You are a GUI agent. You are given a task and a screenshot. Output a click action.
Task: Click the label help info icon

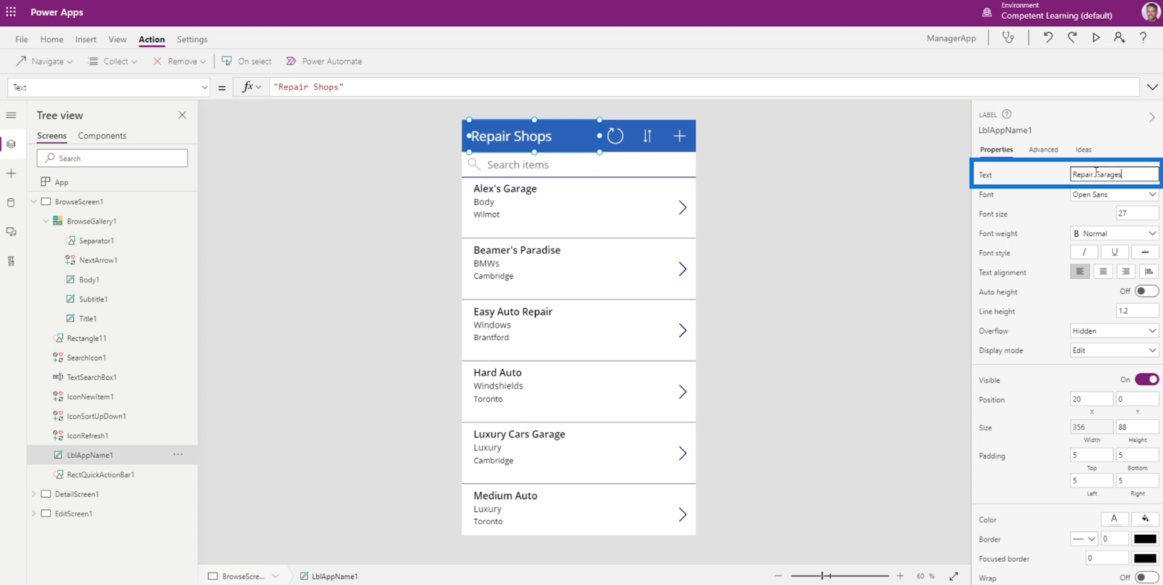(x=1007, y=114)
